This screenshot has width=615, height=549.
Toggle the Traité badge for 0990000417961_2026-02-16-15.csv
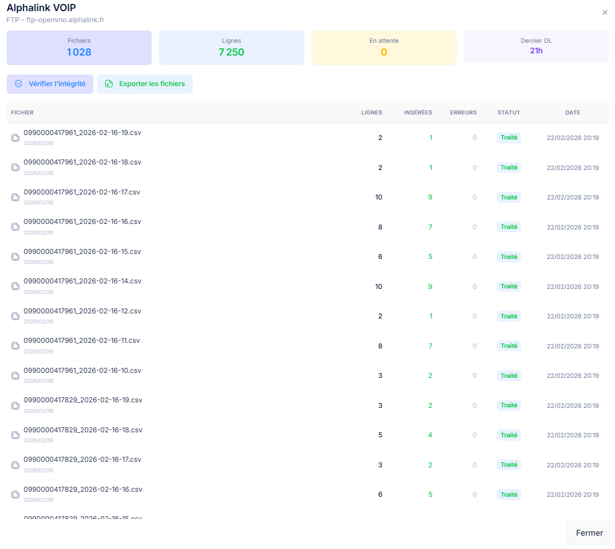point(508,256)
